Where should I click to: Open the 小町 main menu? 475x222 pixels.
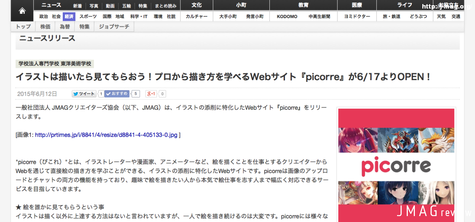coord(241,5)
